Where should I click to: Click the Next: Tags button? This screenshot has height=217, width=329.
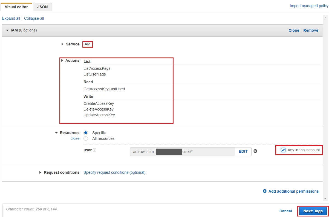coord(313,211)
